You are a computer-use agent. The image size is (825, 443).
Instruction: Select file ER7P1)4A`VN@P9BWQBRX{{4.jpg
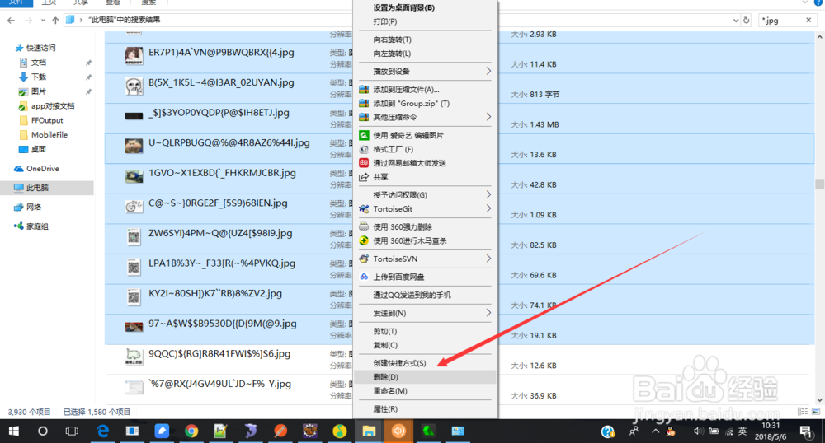(221, 53)
